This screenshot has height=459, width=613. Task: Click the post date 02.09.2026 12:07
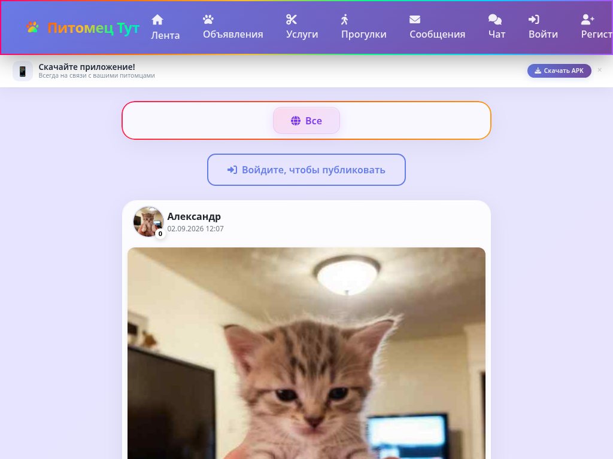coord(196,229)
